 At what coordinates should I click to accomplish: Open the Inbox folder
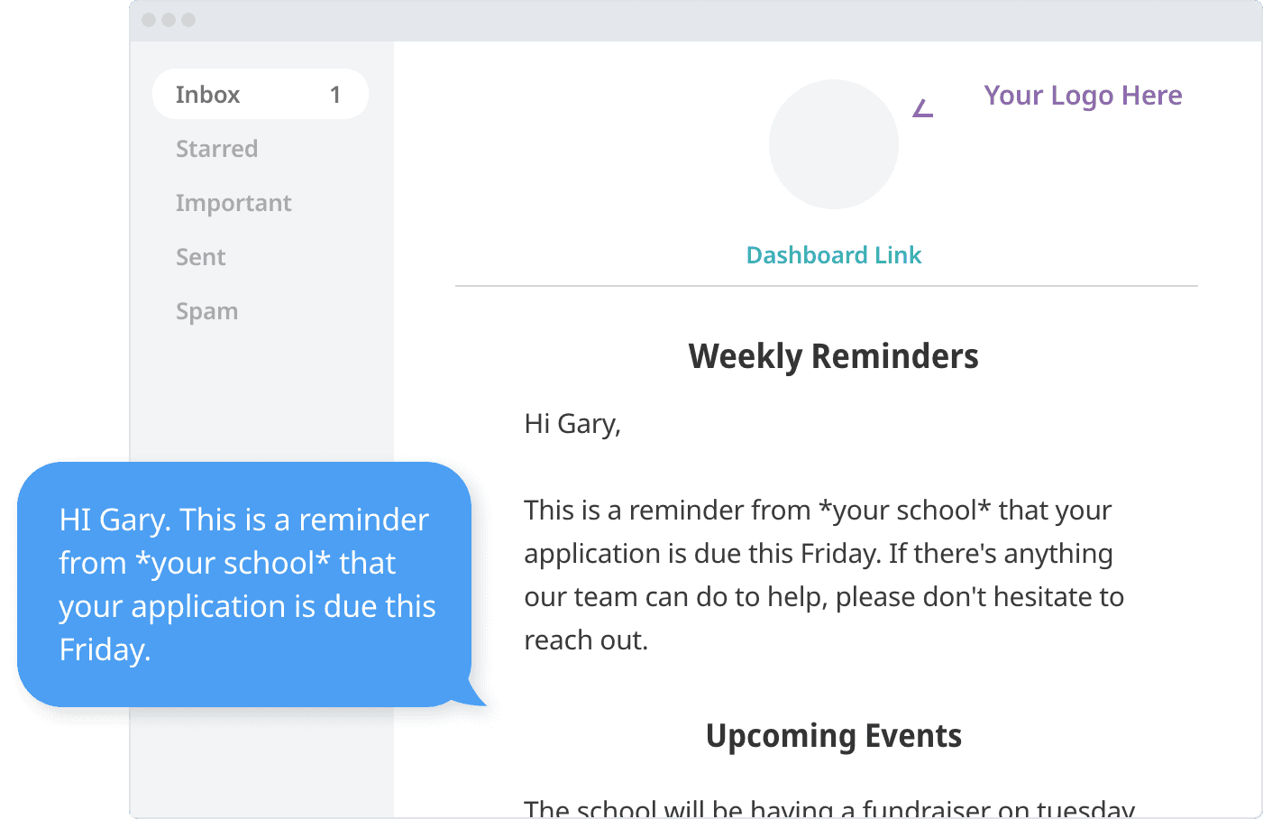[208, 94]
